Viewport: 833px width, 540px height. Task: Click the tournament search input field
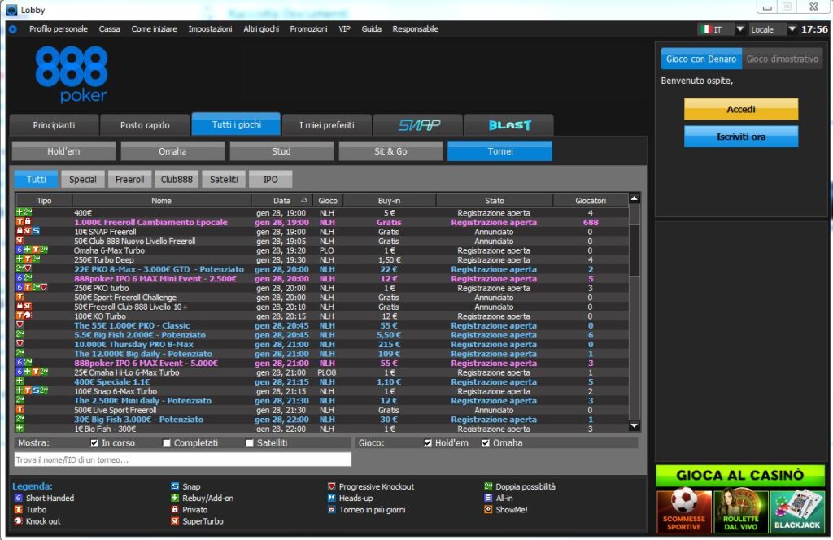[x=183, y=459]
